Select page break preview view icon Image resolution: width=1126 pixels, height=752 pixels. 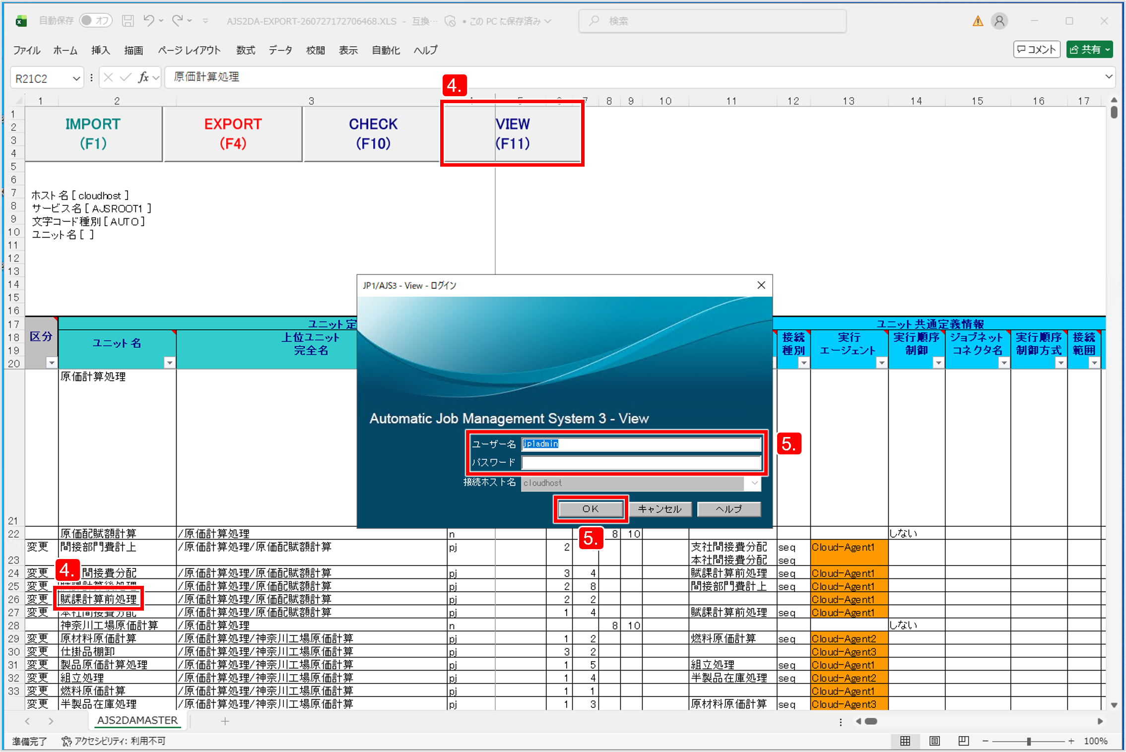point(964,741)
